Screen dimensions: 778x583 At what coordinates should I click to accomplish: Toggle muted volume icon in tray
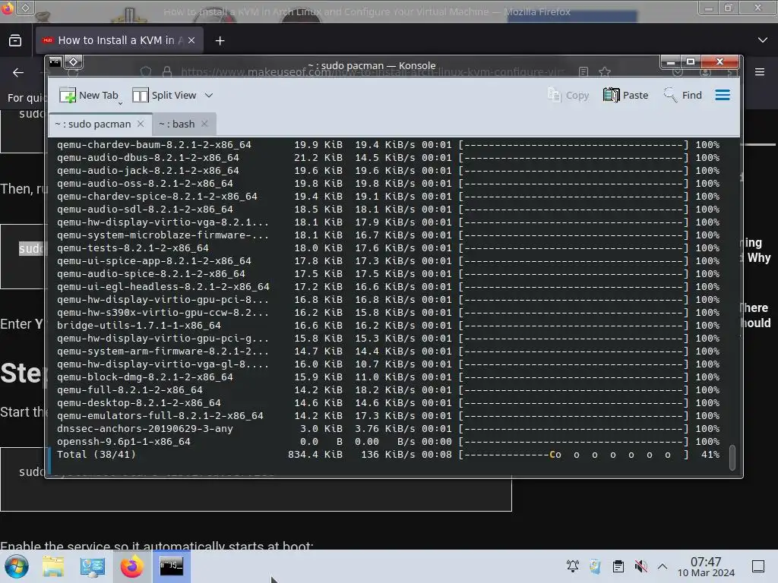click(x=640, y=566)
